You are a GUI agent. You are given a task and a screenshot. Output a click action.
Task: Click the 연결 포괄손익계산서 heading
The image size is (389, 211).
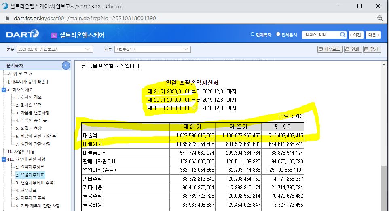click(192, 83)
